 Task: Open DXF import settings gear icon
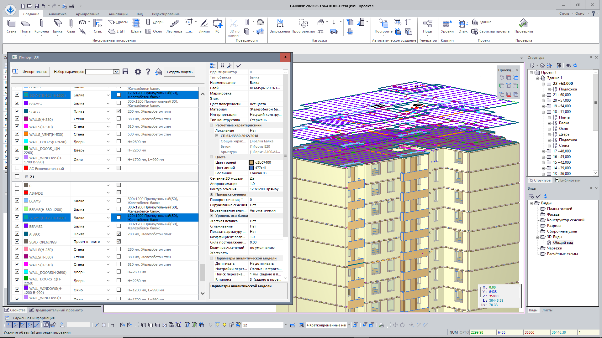click(x=138, y=72)
